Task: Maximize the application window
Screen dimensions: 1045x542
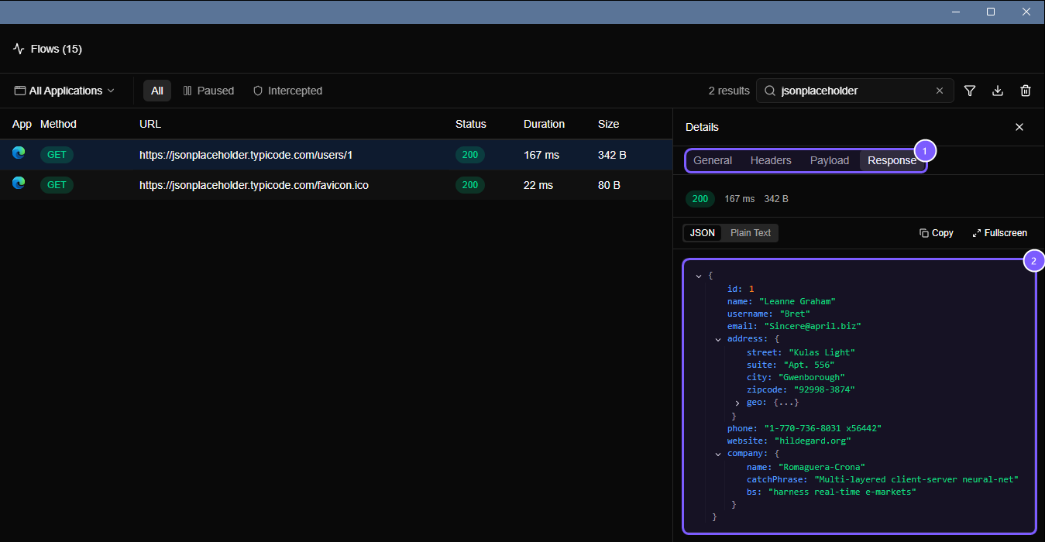Action: [x=991, y=12]
